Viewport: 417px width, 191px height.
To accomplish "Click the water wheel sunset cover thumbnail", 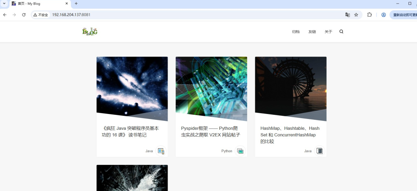I will [291, 89].
